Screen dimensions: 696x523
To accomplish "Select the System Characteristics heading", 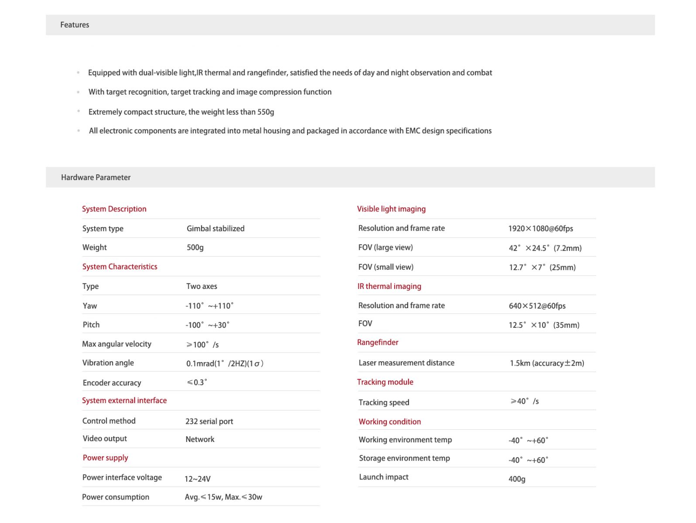I will [x=120, y=267].
